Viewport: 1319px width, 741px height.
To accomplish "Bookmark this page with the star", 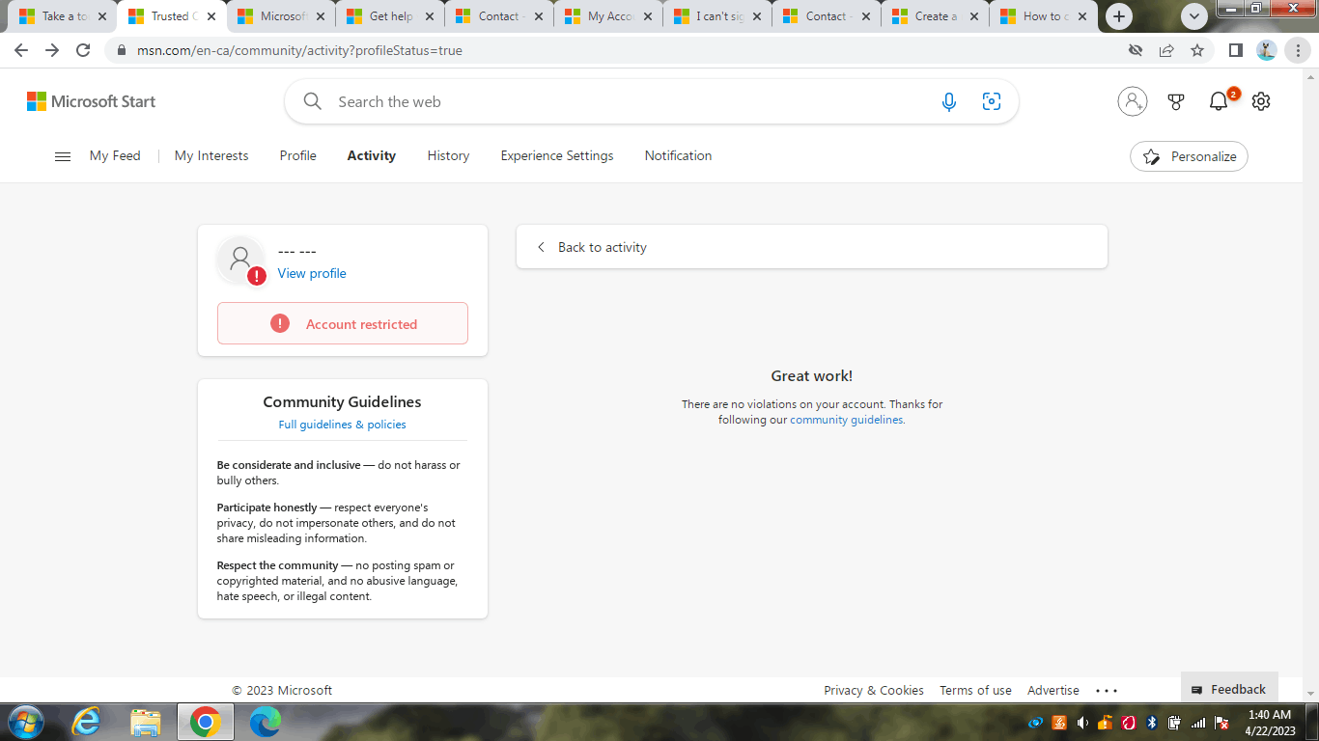I will point(1197,50).
